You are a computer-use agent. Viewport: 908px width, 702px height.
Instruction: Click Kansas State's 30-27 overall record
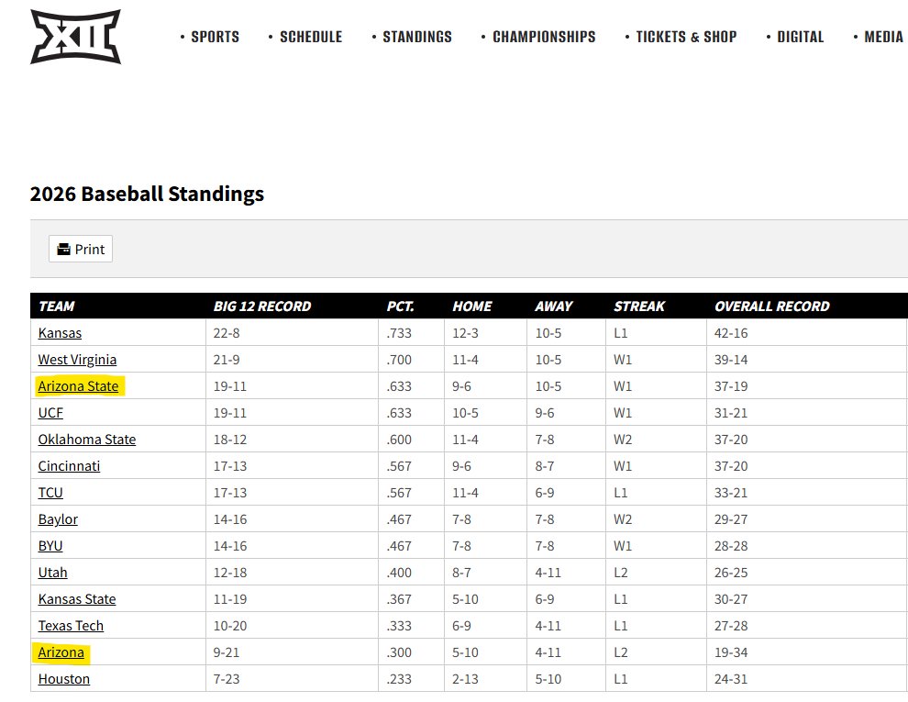point(731,599)
